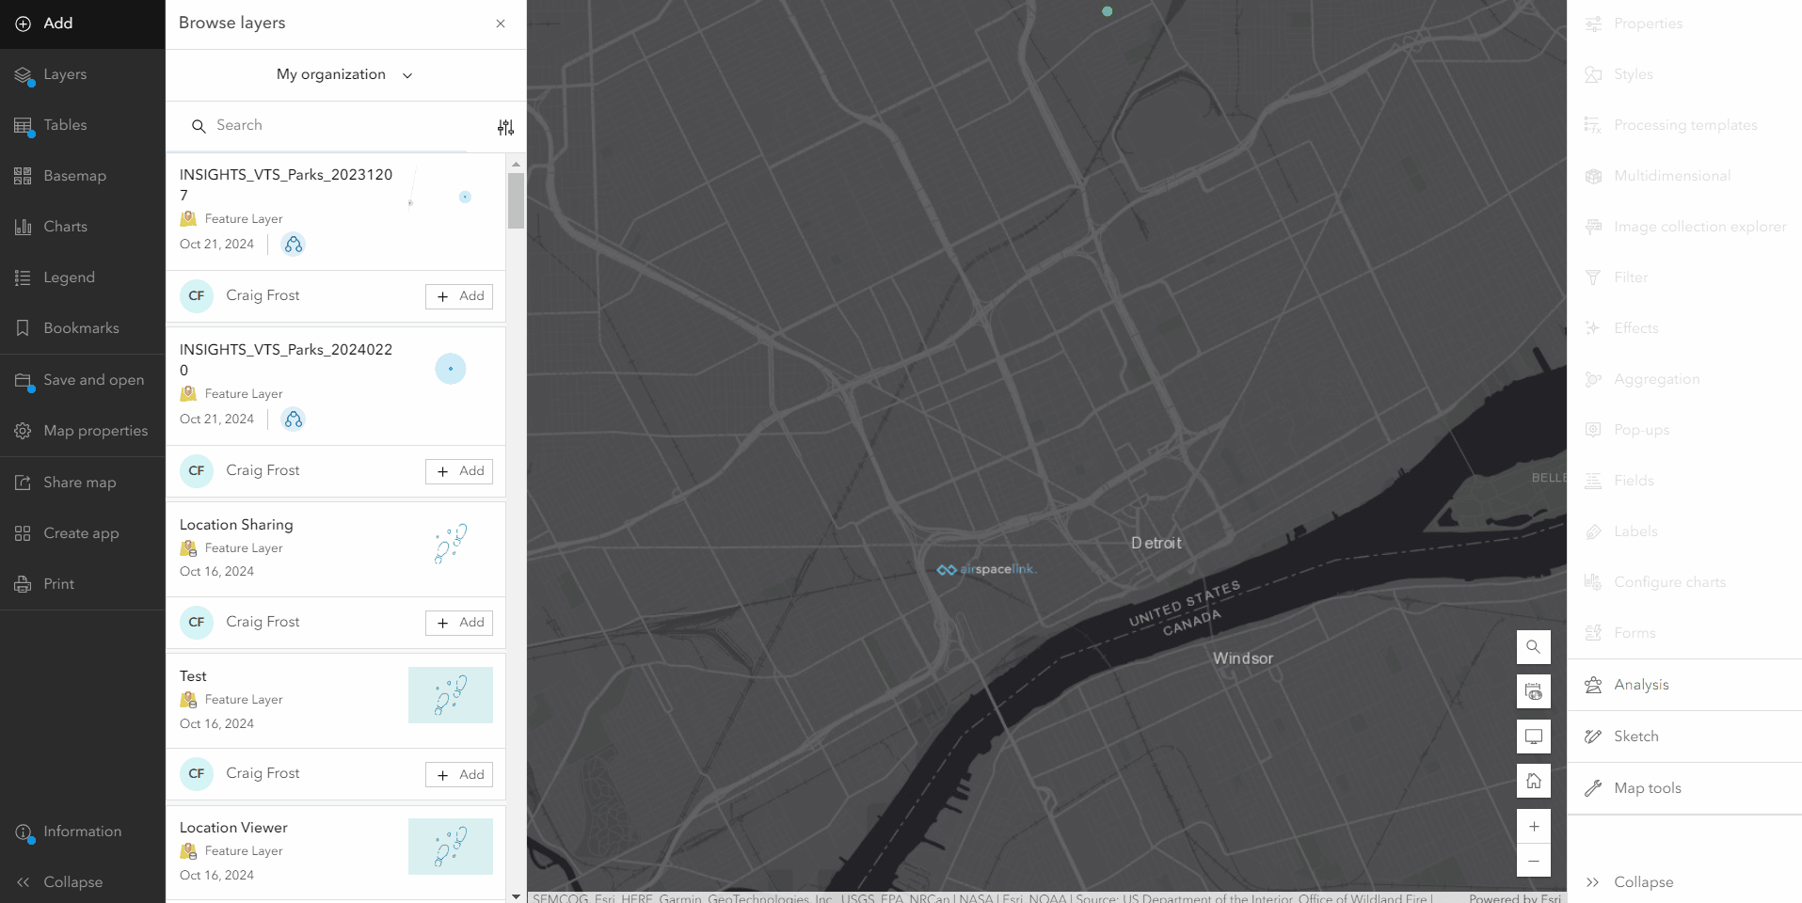Collapse the left sidebar
1802x903 pixels.
coord(72,882)
